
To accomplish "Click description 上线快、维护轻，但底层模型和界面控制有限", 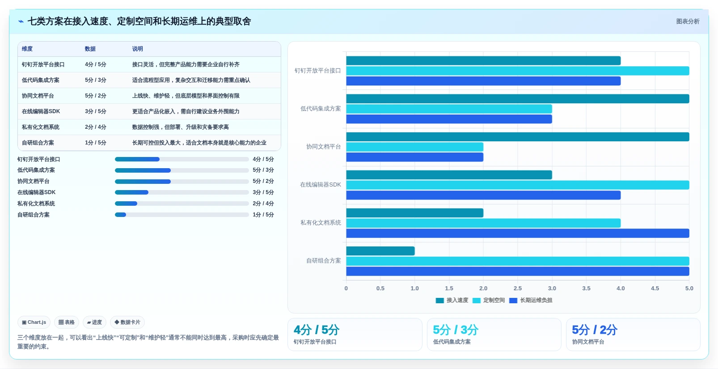I will tap(186, 96).
